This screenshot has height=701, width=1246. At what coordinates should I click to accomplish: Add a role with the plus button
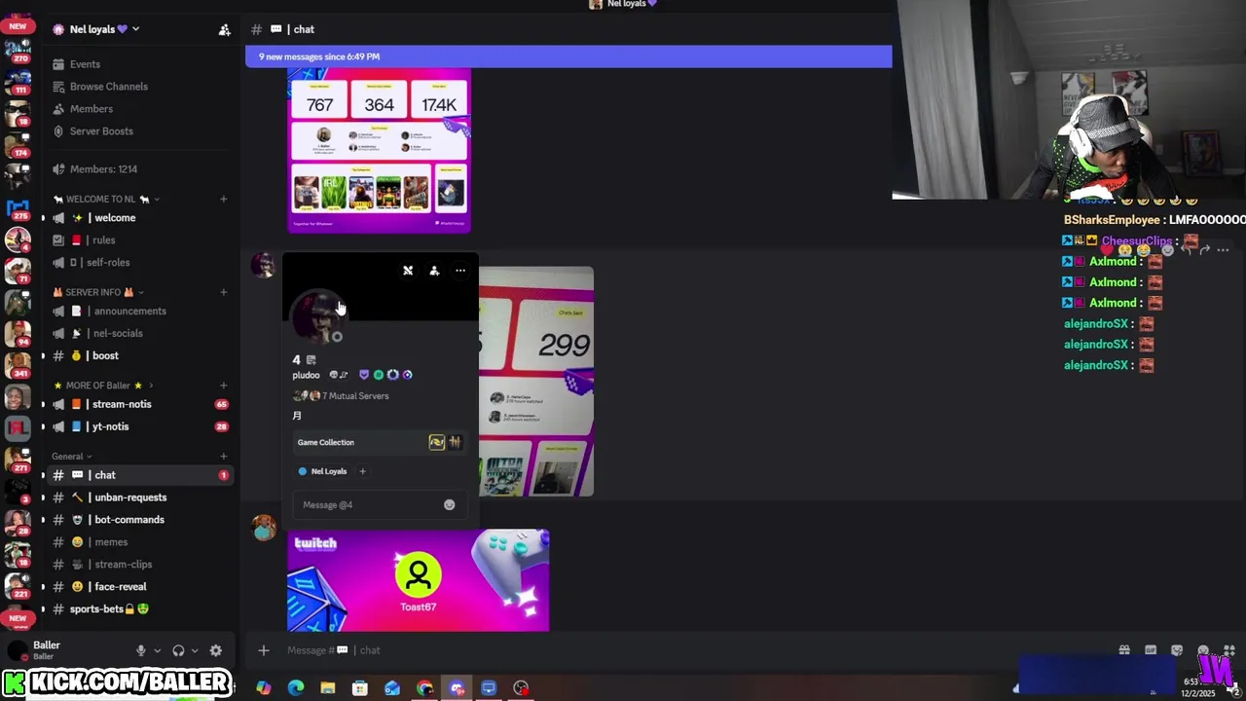tap(362, 471)
